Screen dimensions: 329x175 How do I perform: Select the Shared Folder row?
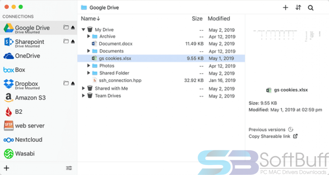(x=161, y=73)
